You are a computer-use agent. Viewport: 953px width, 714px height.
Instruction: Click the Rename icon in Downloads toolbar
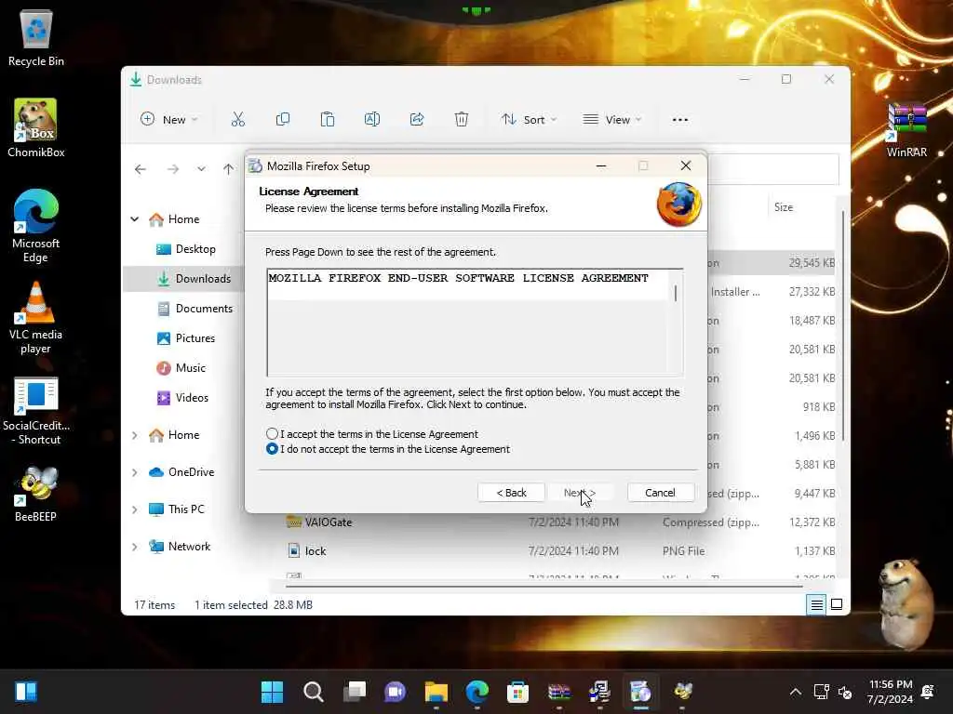[372, 120]
